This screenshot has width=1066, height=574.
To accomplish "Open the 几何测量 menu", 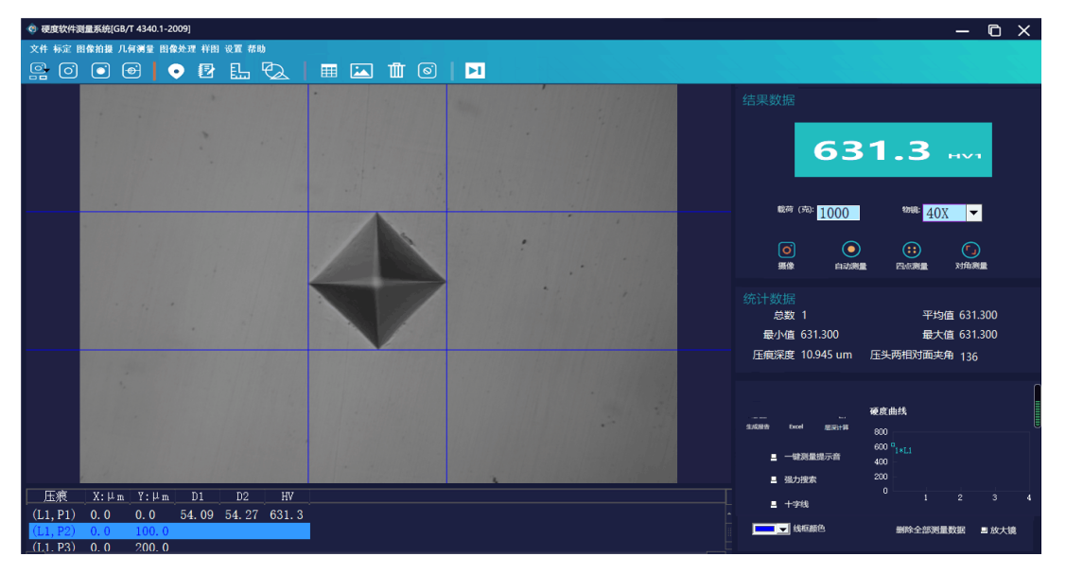I will tap(136, 49).
